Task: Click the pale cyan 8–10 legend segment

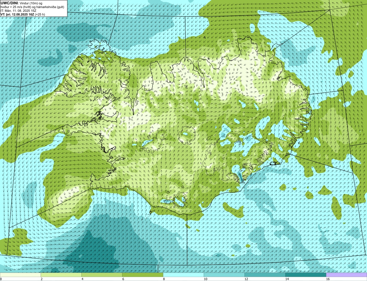Action: 183,275
